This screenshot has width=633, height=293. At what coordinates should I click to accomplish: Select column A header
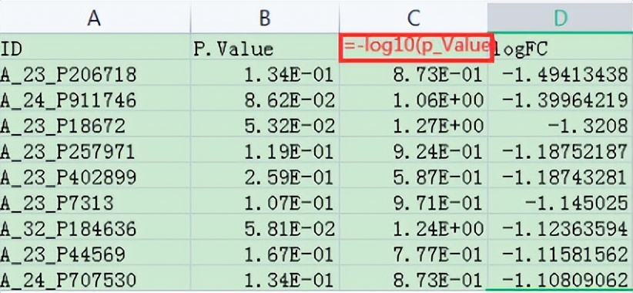[95, 17]
